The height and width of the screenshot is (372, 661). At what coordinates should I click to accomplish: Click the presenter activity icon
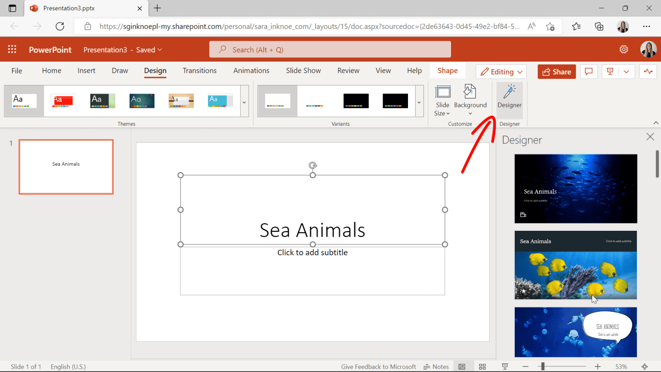[x=648, y=71]
